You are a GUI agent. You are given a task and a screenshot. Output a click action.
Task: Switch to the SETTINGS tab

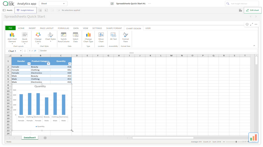tap(97, 28)
